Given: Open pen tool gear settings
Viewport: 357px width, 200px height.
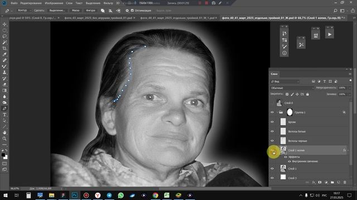Looking at the screenshot, I should coord(127,11).
